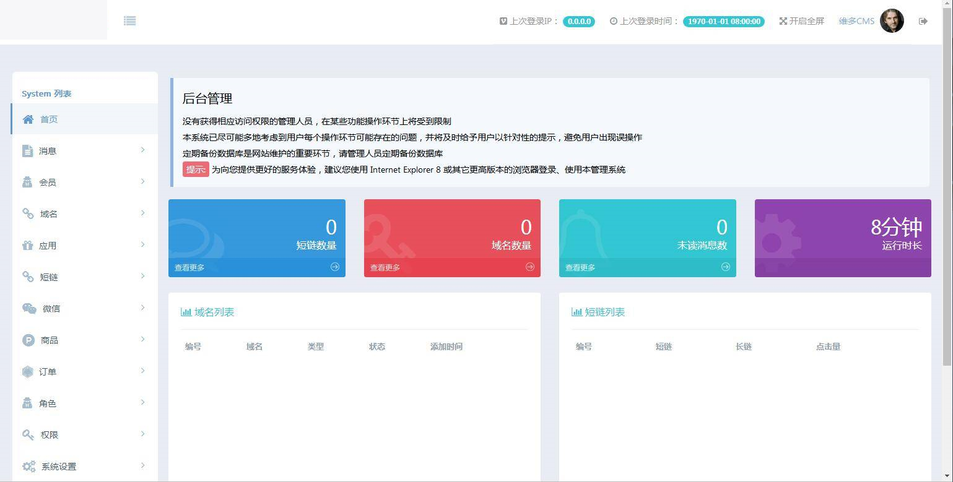
Task: Click the 权限 permissions key icon
Action: click(28, 434)
